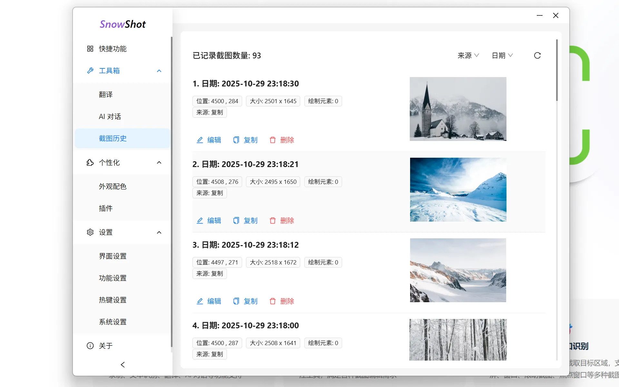Click the trash icon on third screenshot
This screenshot has width=619, height=387.
(272, 301)
